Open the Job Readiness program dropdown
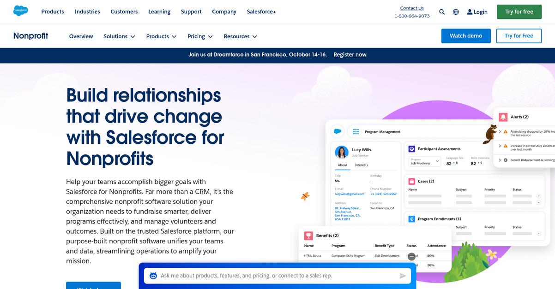The height and width of the screenshot is (289, 555). (x=425, y=161)
